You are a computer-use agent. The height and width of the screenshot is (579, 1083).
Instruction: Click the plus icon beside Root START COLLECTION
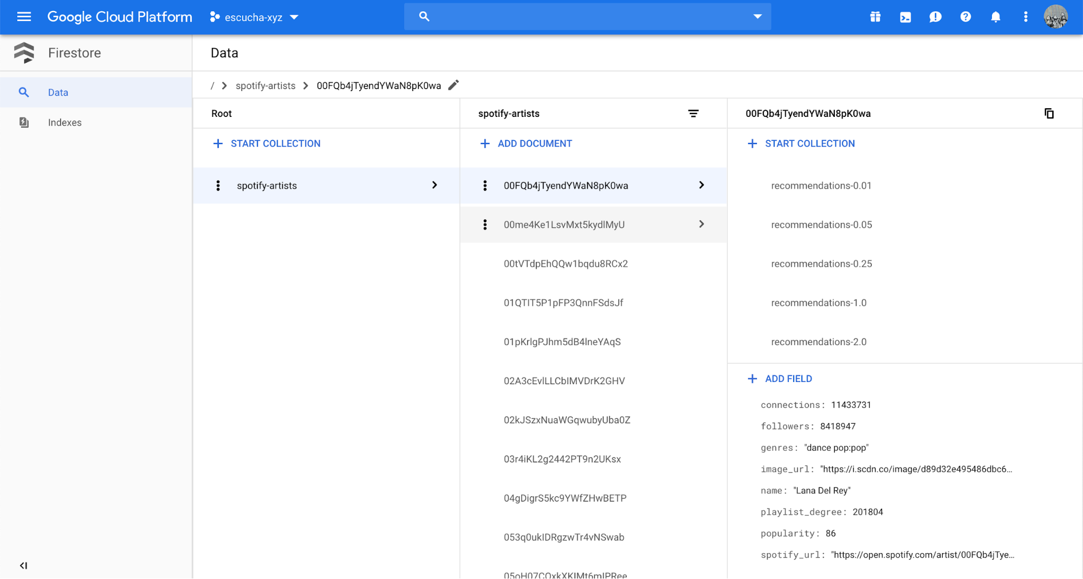218,143
